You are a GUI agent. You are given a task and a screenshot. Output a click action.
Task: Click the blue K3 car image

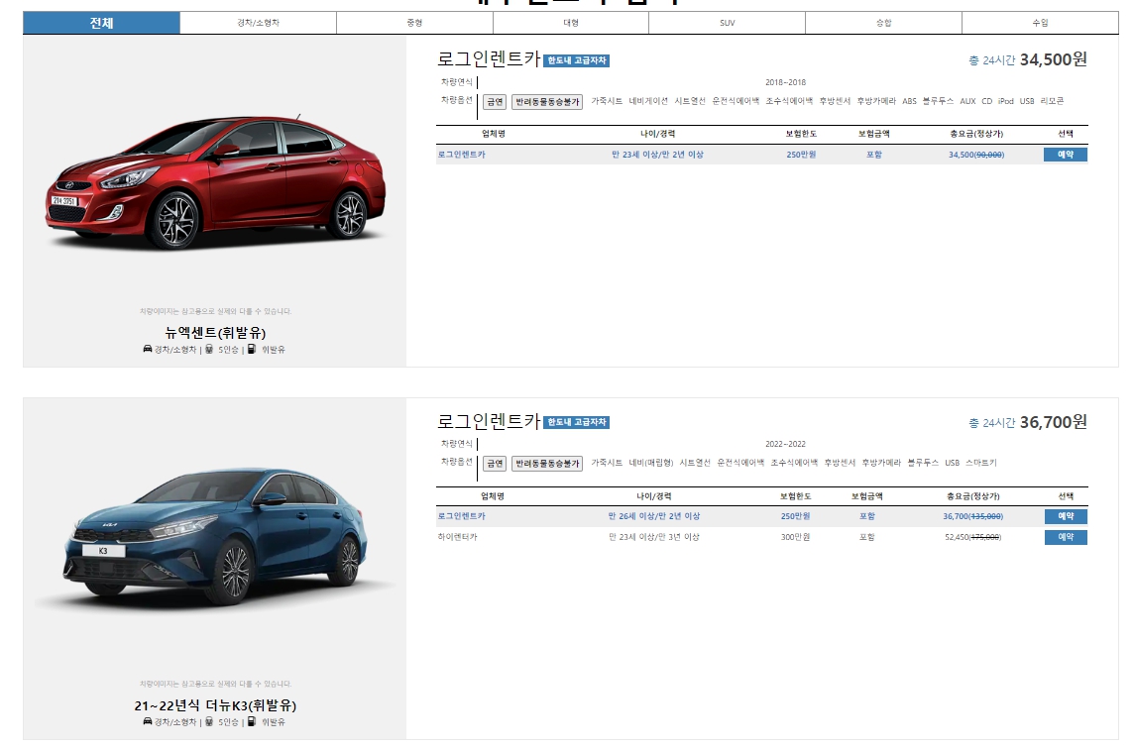tap(215, 537)
